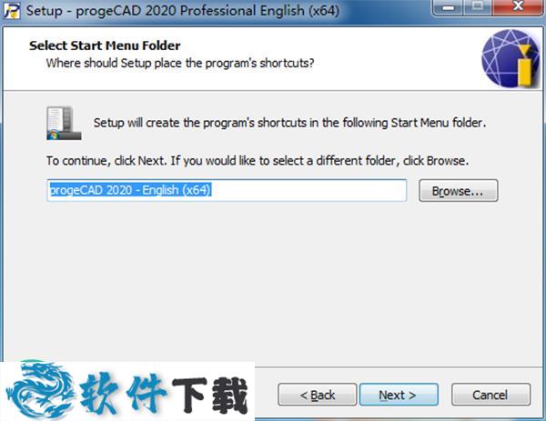546x421 pixels.
Task: Click the blue dragon watermark logo
Action: [x=40, y=389]
